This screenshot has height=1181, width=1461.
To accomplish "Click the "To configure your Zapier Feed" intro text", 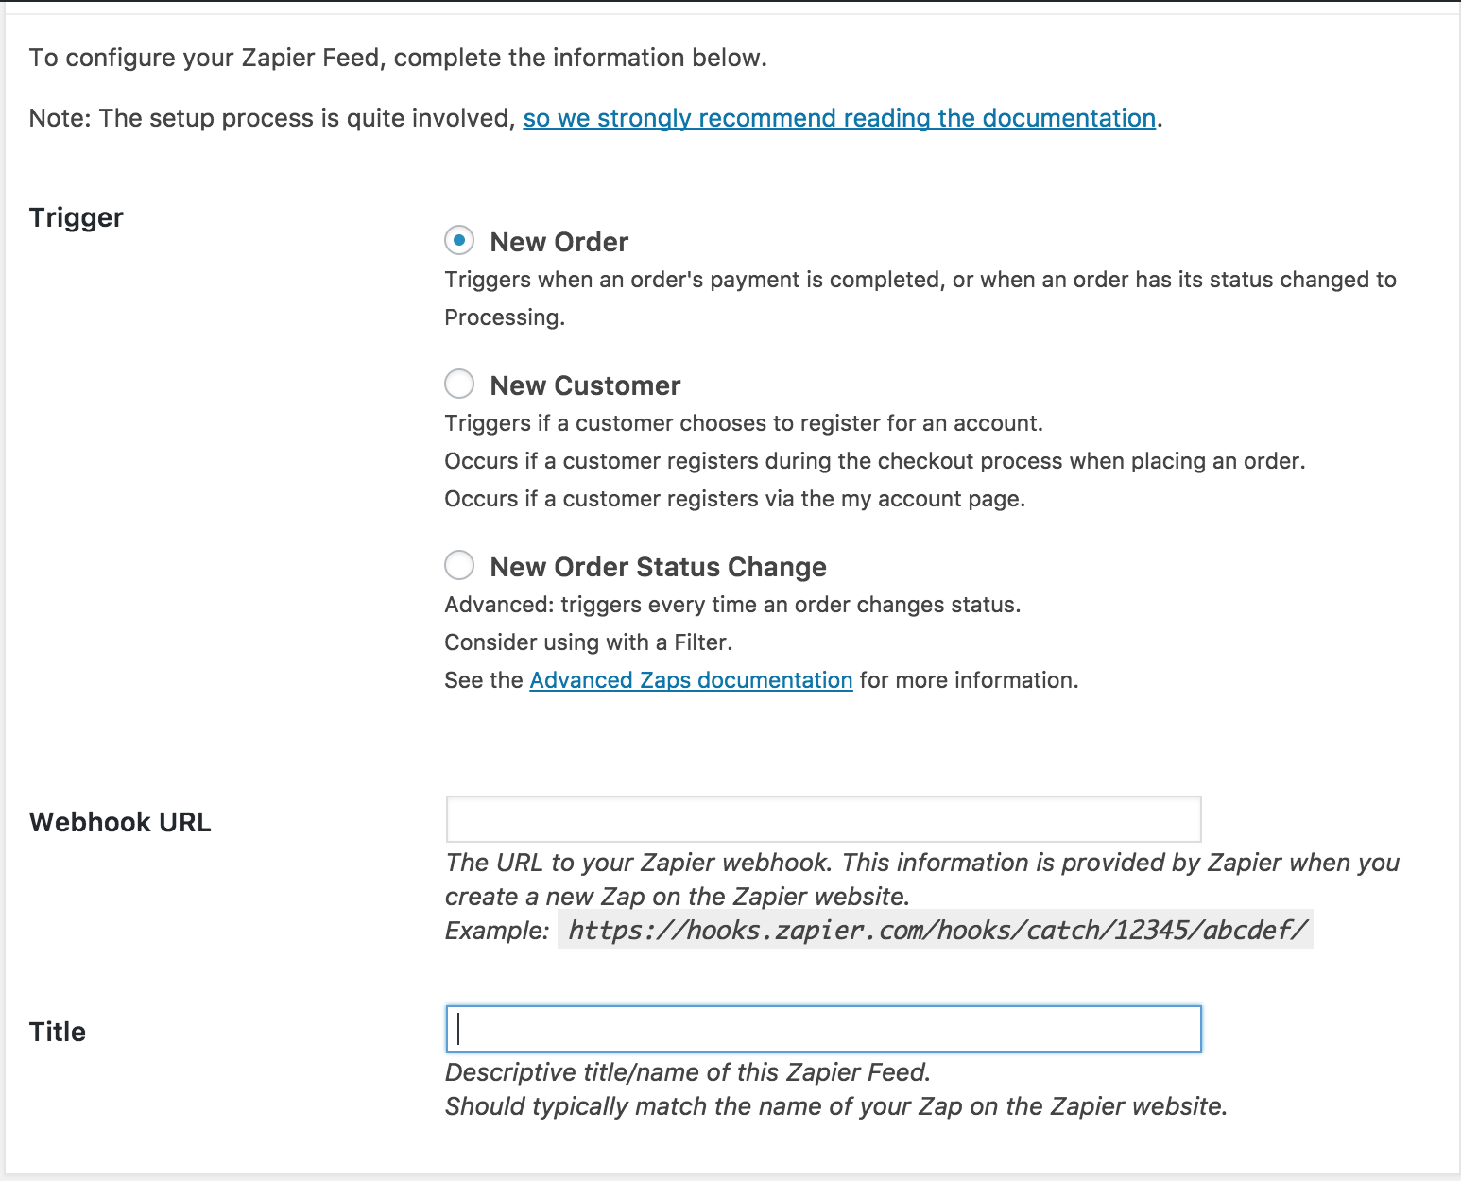I will click(398, 58).
